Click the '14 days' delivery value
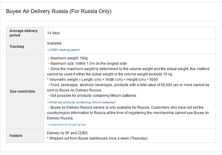222x155 pixels. 53,33
